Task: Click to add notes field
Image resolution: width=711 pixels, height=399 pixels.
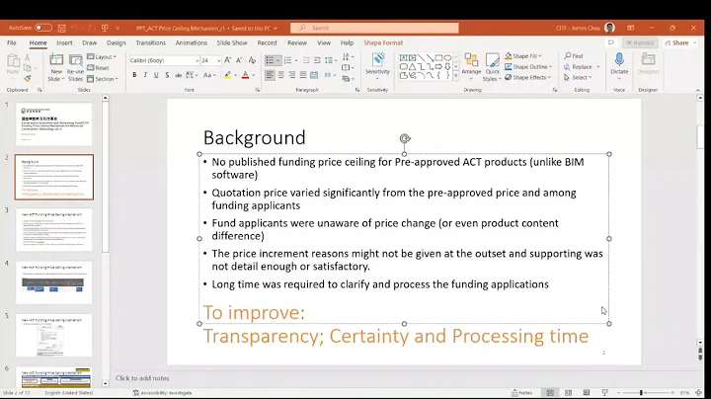Action: pyautogui.click(x=142, y=378)
